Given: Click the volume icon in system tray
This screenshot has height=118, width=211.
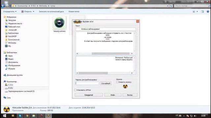Looking at the screenshot, I should click(x=195, y=116).
